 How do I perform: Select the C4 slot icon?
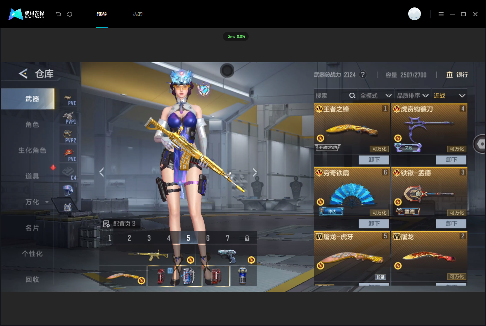[x=69, y=173]
